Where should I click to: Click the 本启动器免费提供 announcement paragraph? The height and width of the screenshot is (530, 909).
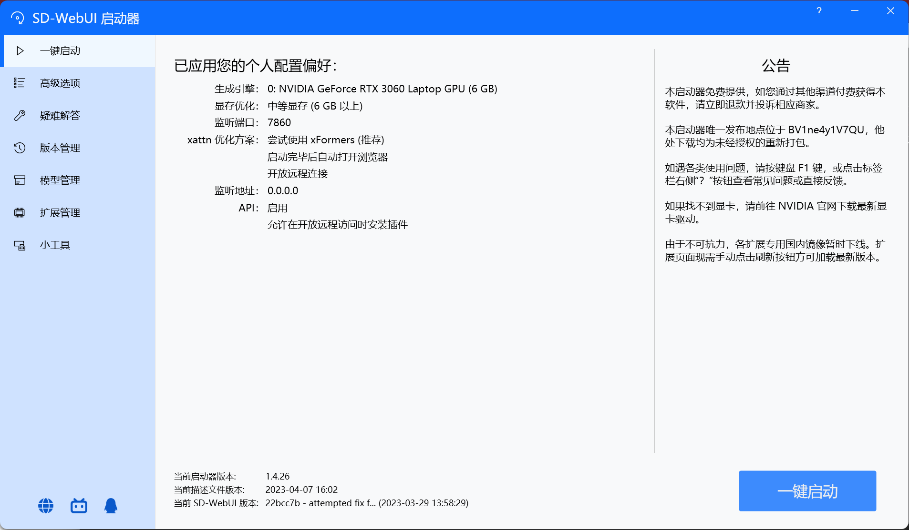click(775, 98)
